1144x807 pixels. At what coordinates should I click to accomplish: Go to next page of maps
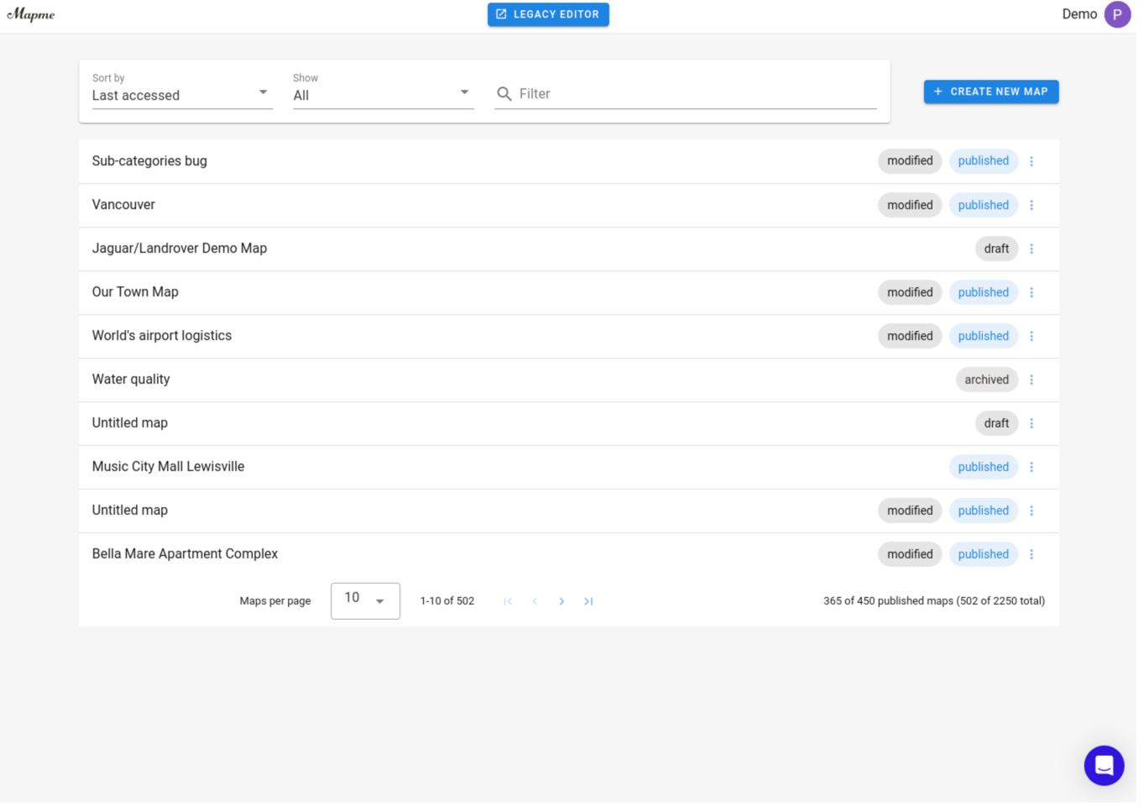click(x=562, y=601)
